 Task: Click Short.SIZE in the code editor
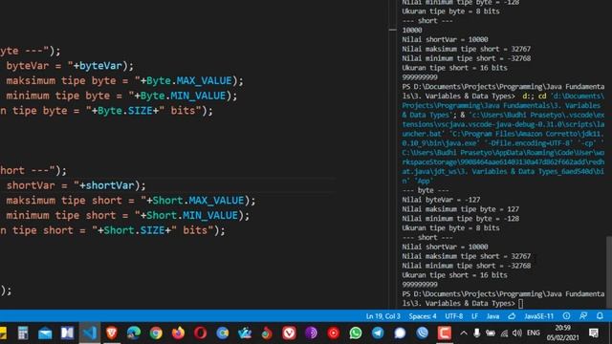(134, 230)
